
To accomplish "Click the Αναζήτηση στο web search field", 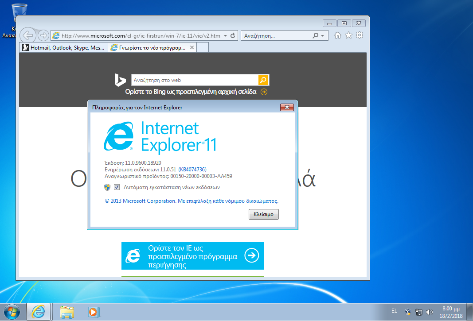I will tap(195, 80).
